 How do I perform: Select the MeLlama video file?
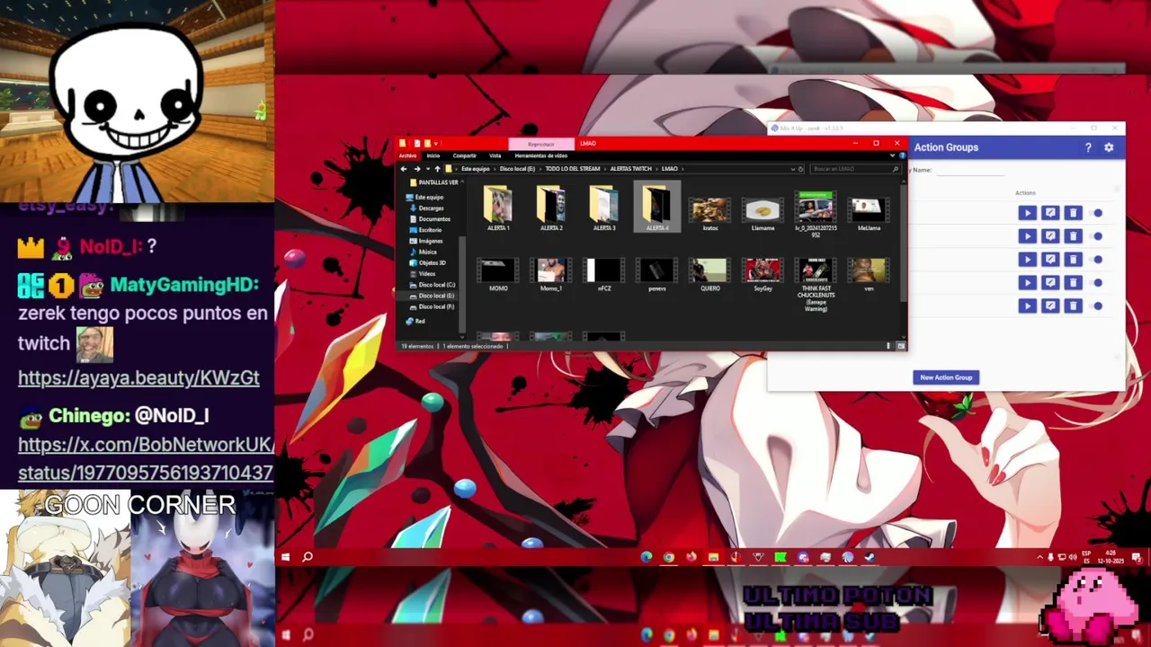coord(869,212)
